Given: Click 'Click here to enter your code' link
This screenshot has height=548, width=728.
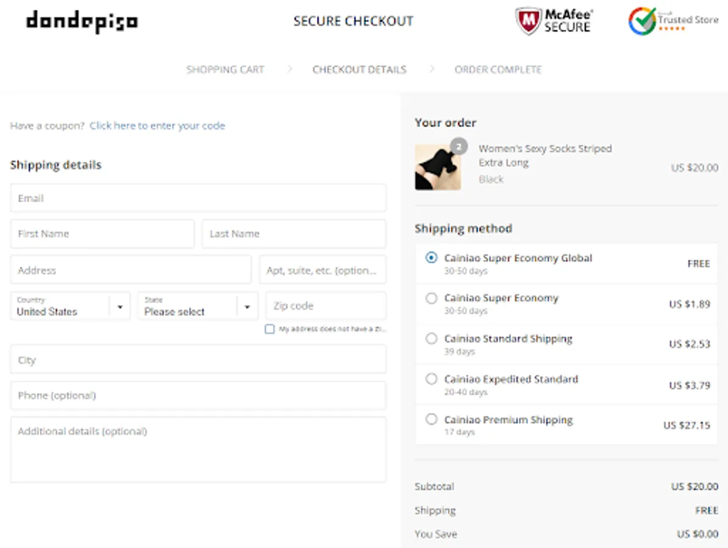Looking at the screenshot, I should click(157, 126).
